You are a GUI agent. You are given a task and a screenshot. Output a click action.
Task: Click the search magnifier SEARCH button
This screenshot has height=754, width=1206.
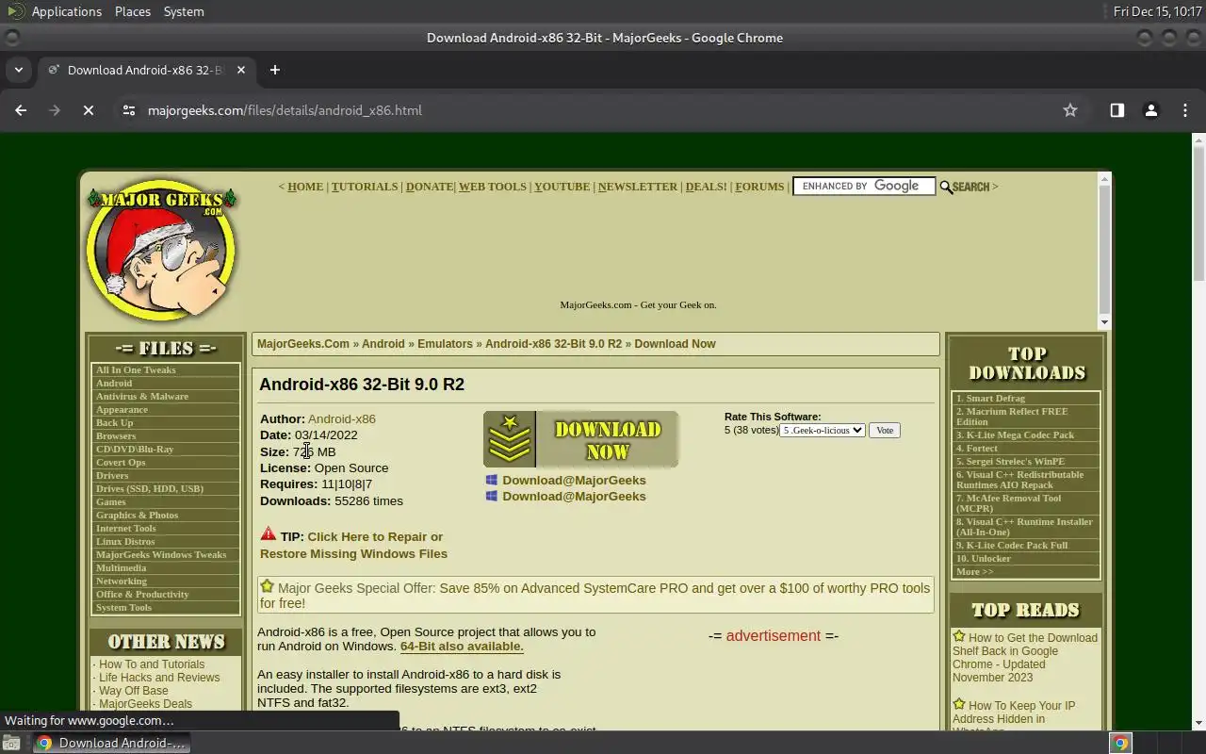(x=965, y=187)
